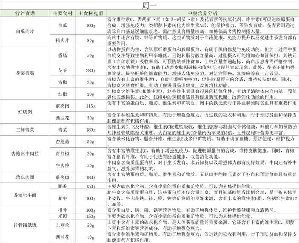This screenshot has width=299, height=243.
Task: Click the 红烧肉 dish cell
Action: [24, 112]
